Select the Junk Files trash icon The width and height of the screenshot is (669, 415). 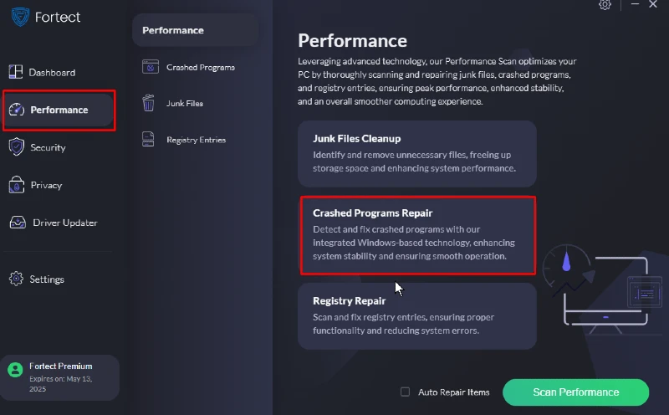click(x=148, y=103)
